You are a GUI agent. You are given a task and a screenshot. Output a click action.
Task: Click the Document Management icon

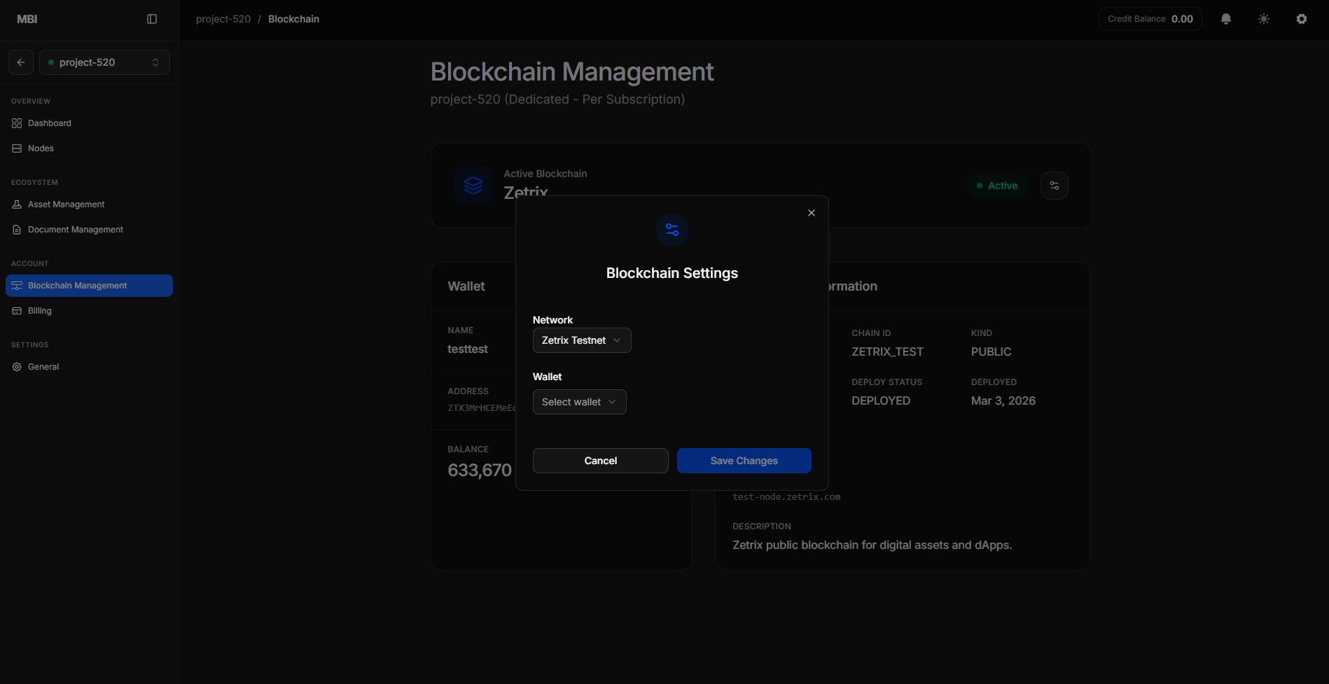coord(15,229)
